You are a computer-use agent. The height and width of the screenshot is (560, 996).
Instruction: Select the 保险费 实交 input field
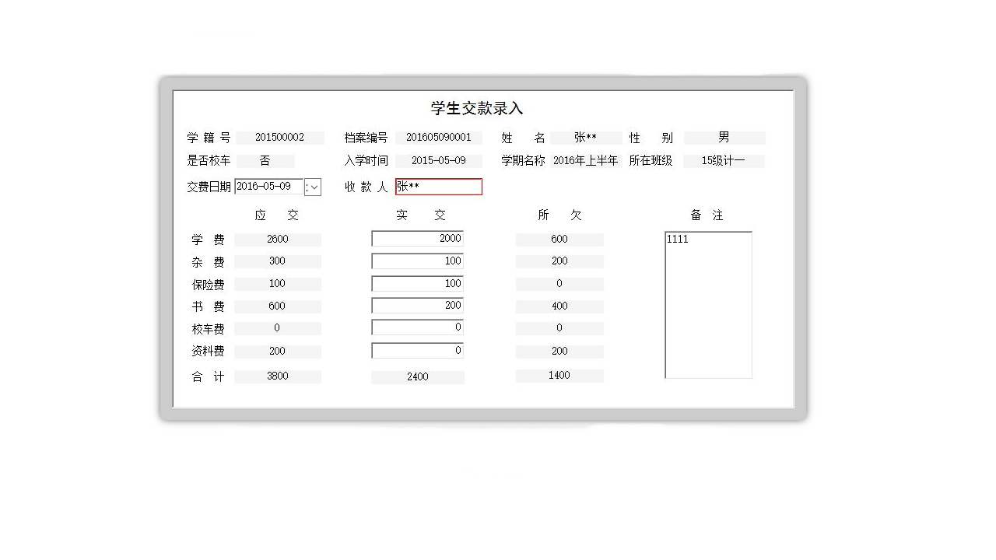coord(417,283)
